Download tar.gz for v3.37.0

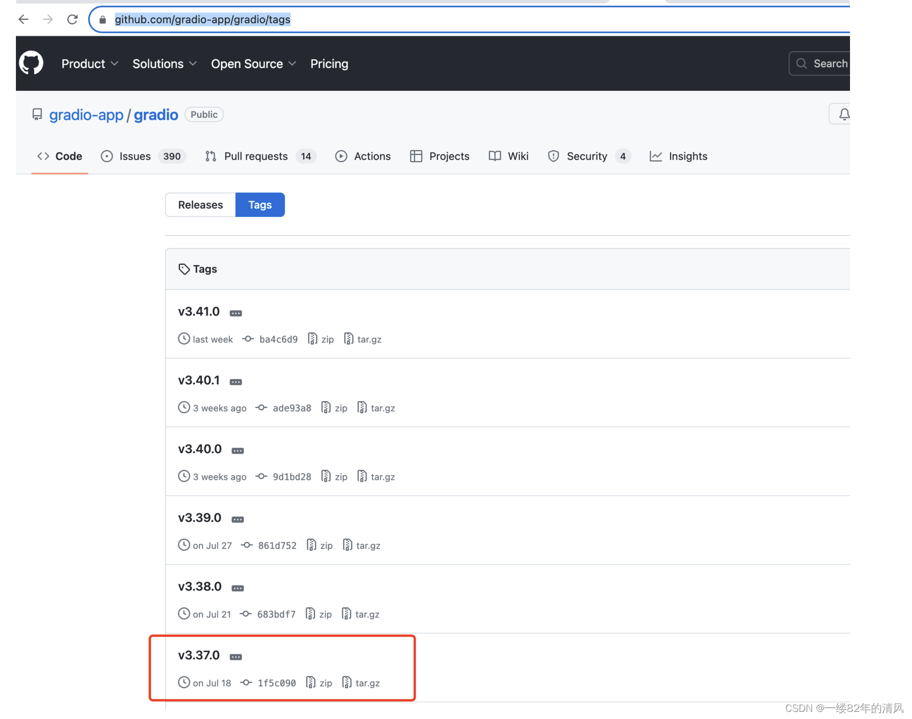coord(361,683)
